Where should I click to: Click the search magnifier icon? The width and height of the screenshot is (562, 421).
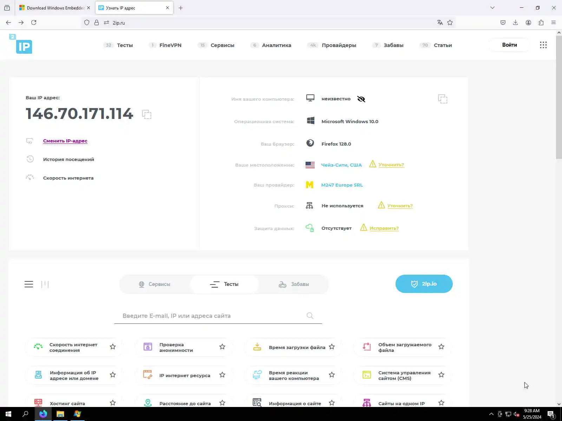tap(310, 315)
